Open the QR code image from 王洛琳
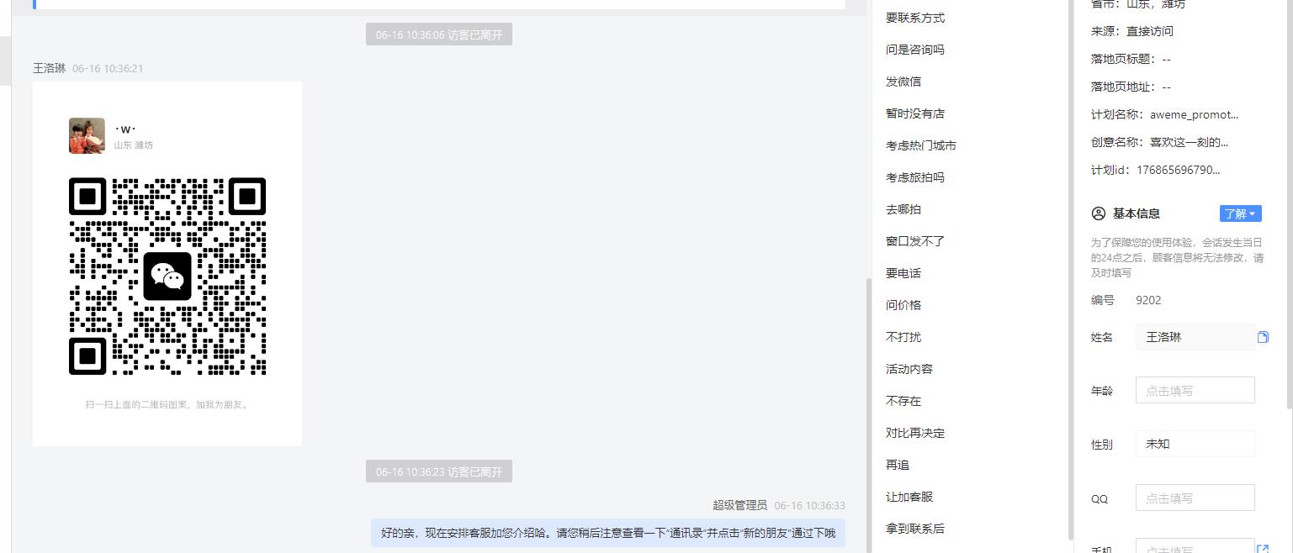This screenshot has height=553, width=1293. 167,264
